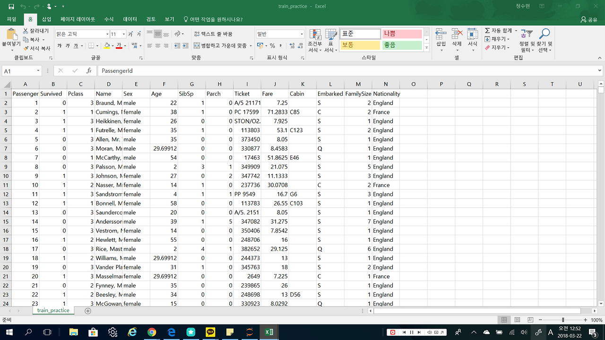Switch to the Insert (삽입) tab
The height and width of the screenshot is (340, 605).
pos(46,19)
